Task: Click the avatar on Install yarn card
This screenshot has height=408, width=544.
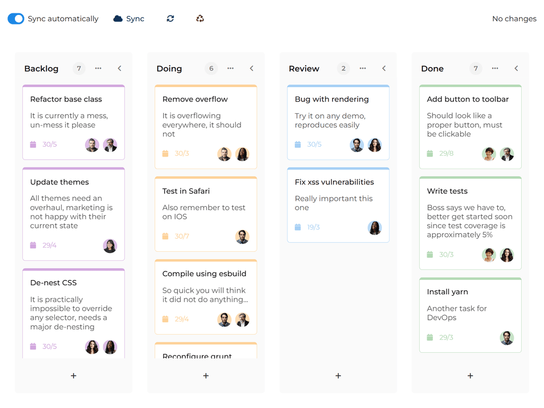Action: (x=507, y=338)
